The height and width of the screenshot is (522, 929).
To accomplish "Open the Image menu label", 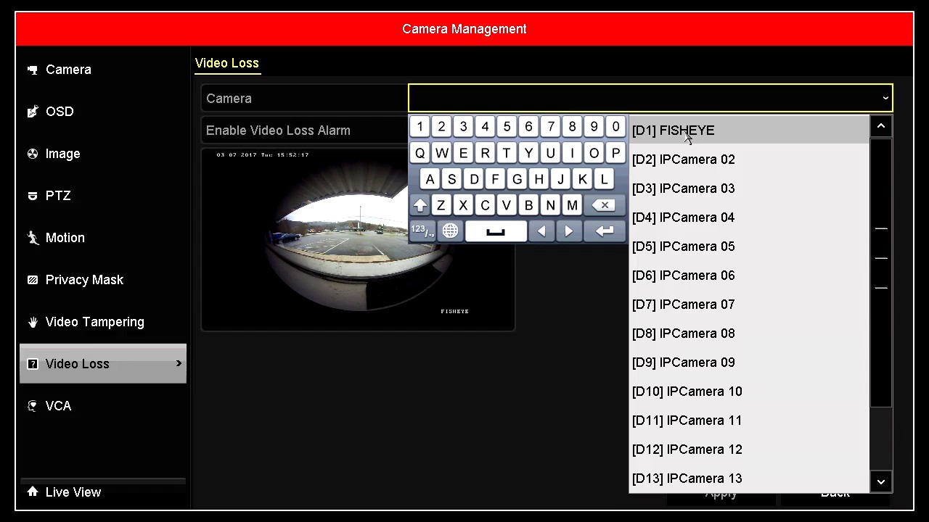I will point(63,154).
